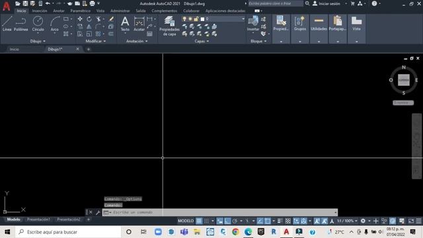Screen dimensions: 423x238
Task: Toggle polar tracking in status bar
Action: [235, 221]
